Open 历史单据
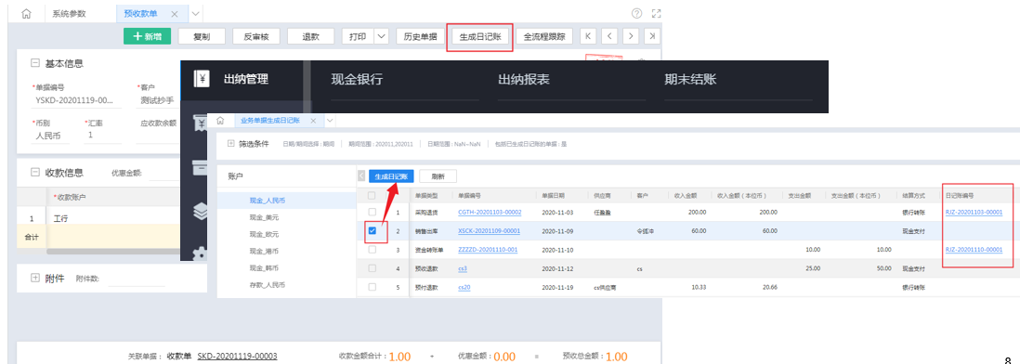Image resolution: width=1020 pixels, height=364 pixels. 420,36
